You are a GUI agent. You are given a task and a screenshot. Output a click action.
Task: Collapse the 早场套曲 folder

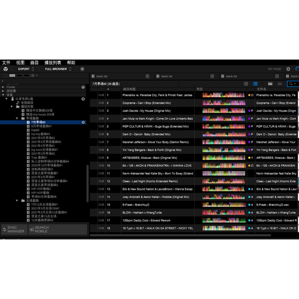[x=17, y=118]
